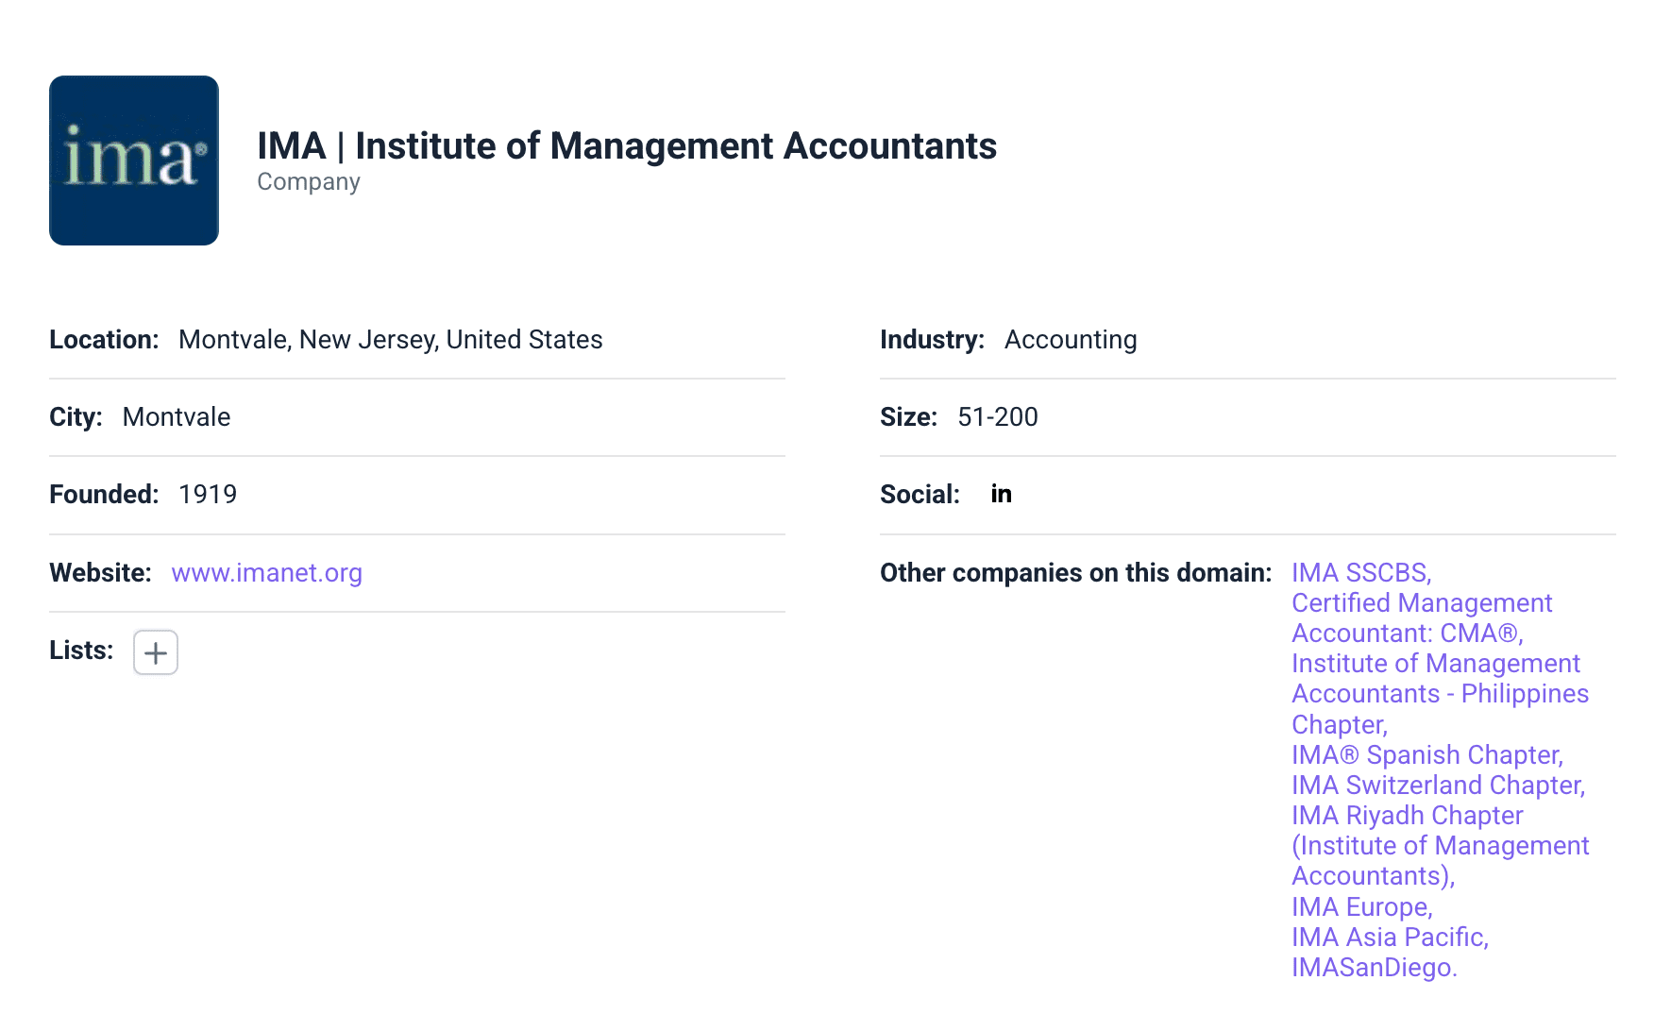The image size is (1654, 1031).
Task: Click the 'Lists:' label
Action: pos(81,651)
